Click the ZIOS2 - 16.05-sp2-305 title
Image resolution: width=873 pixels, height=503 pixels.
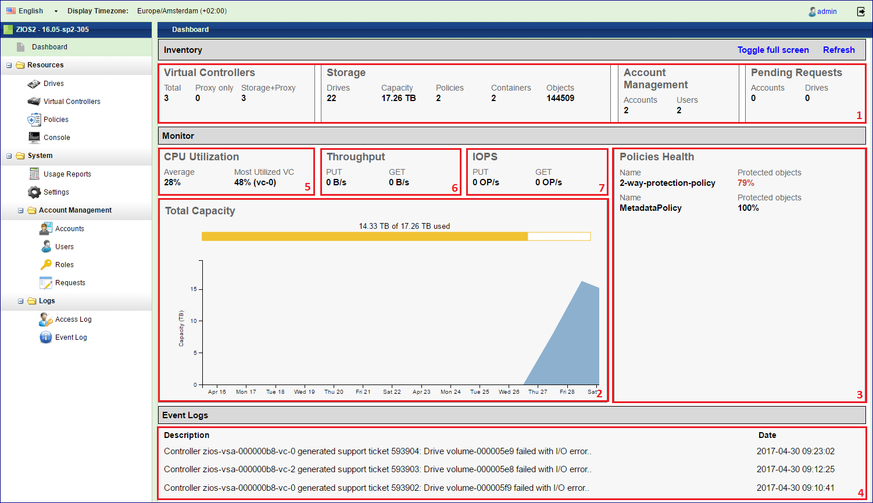[x=52, y=30]
